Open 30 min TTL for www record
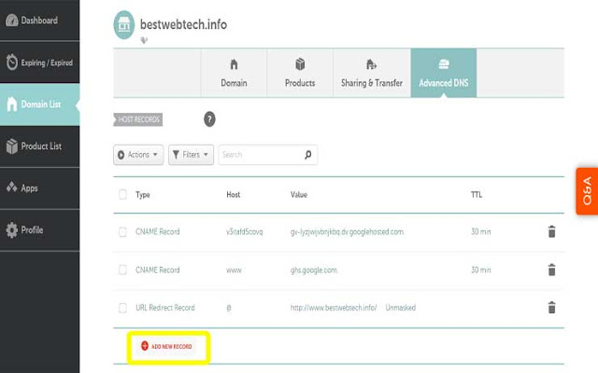The height and width of the screenshot is (373, 598). pyautogui.click(x=481, y=269)
